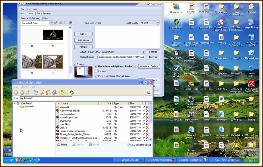Viewport: 263px width, 167px height.
Task: Open the Output Format dropdown
Action: click(x=143, y=52)
